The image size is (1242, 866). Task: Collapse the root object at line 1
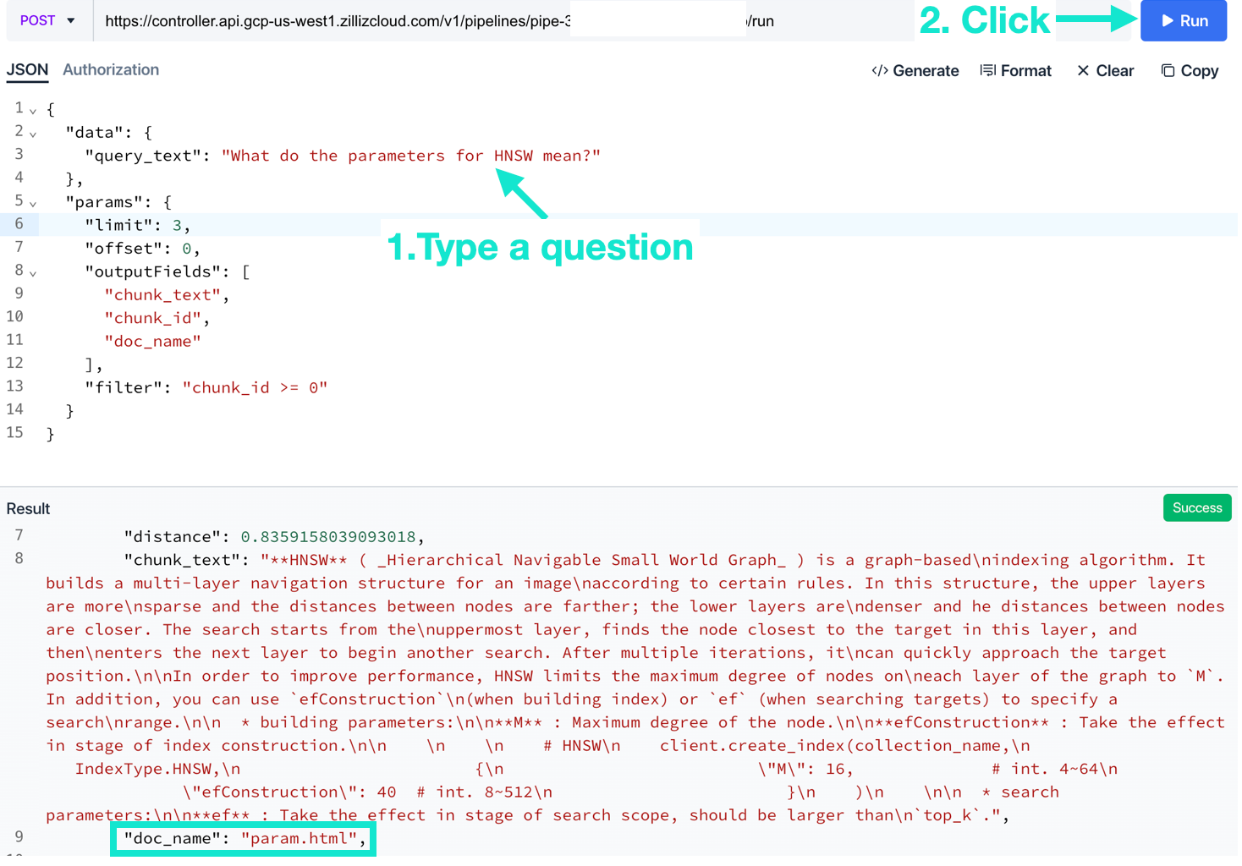33,111
